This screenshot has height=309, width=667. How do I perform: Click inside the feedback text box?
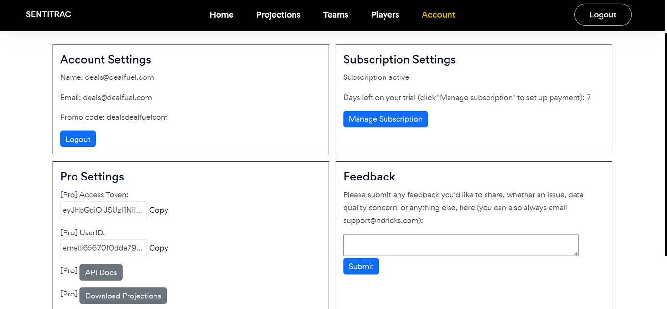point(461,245)
